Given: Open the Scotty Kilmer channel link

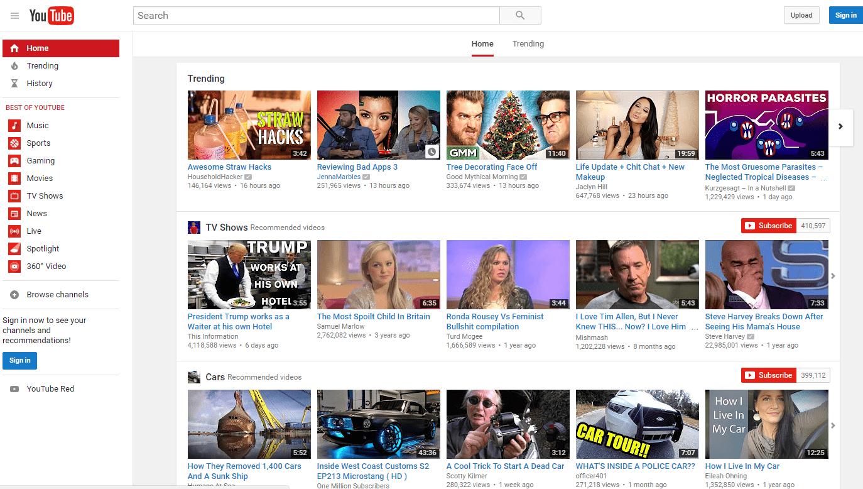Looking at the screenshot, I should 465,476.
